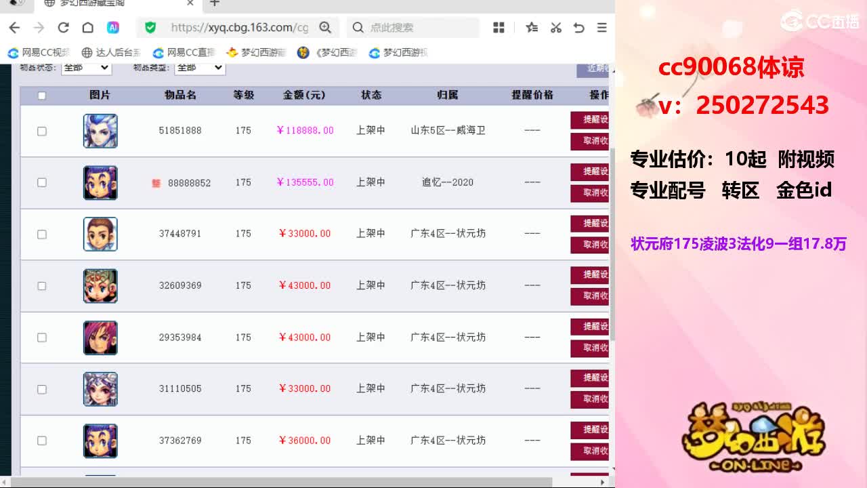Check the box for item 32609369
The width and height of the screenshot is (867, 488).
41,286
